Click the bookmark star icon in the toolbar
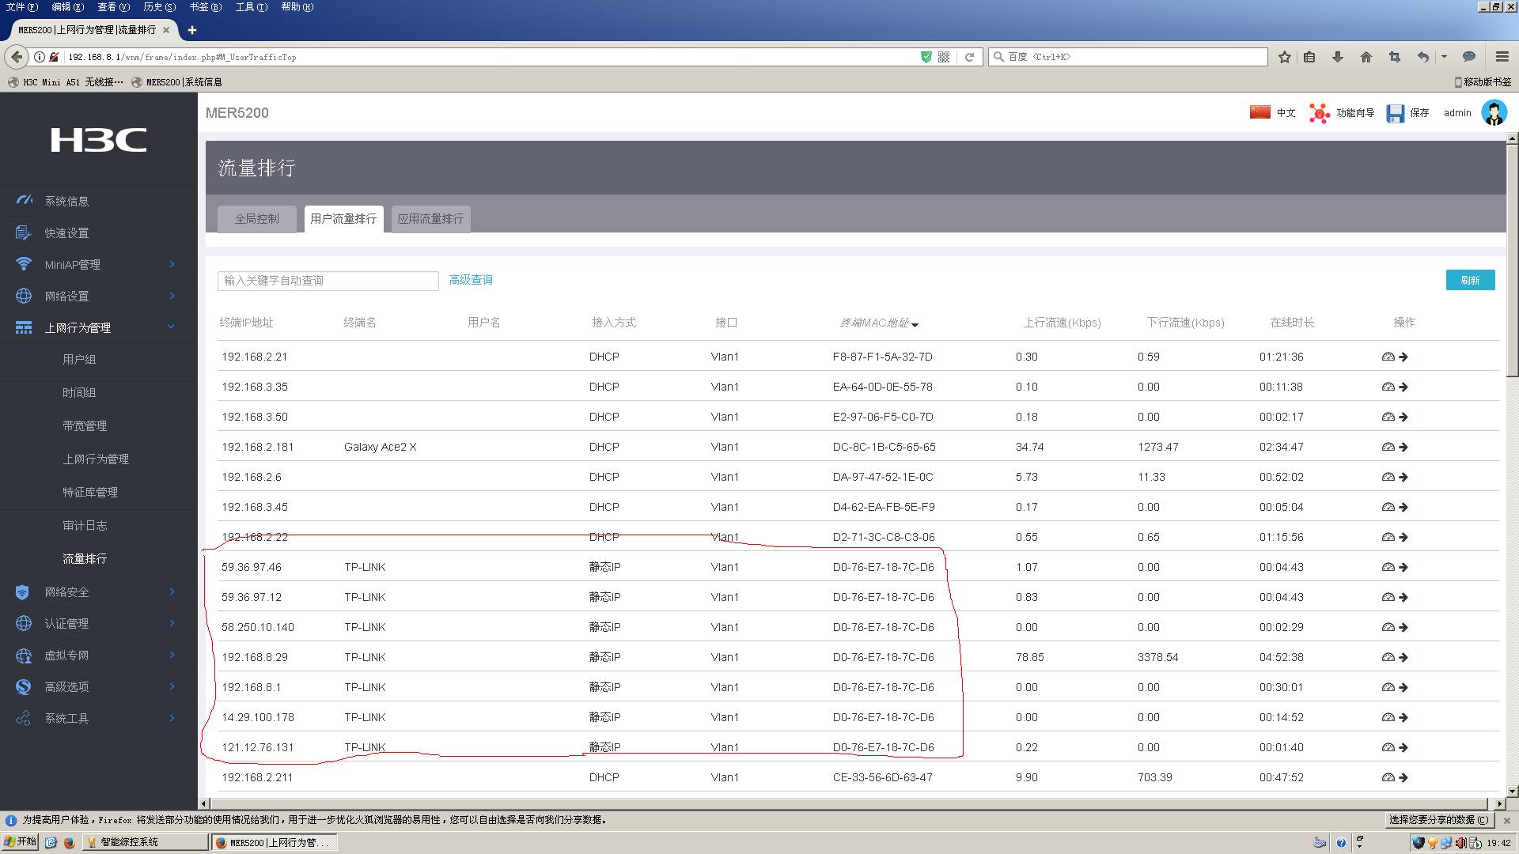Viewport: 1519px width, 854px height. point(1285,57)
